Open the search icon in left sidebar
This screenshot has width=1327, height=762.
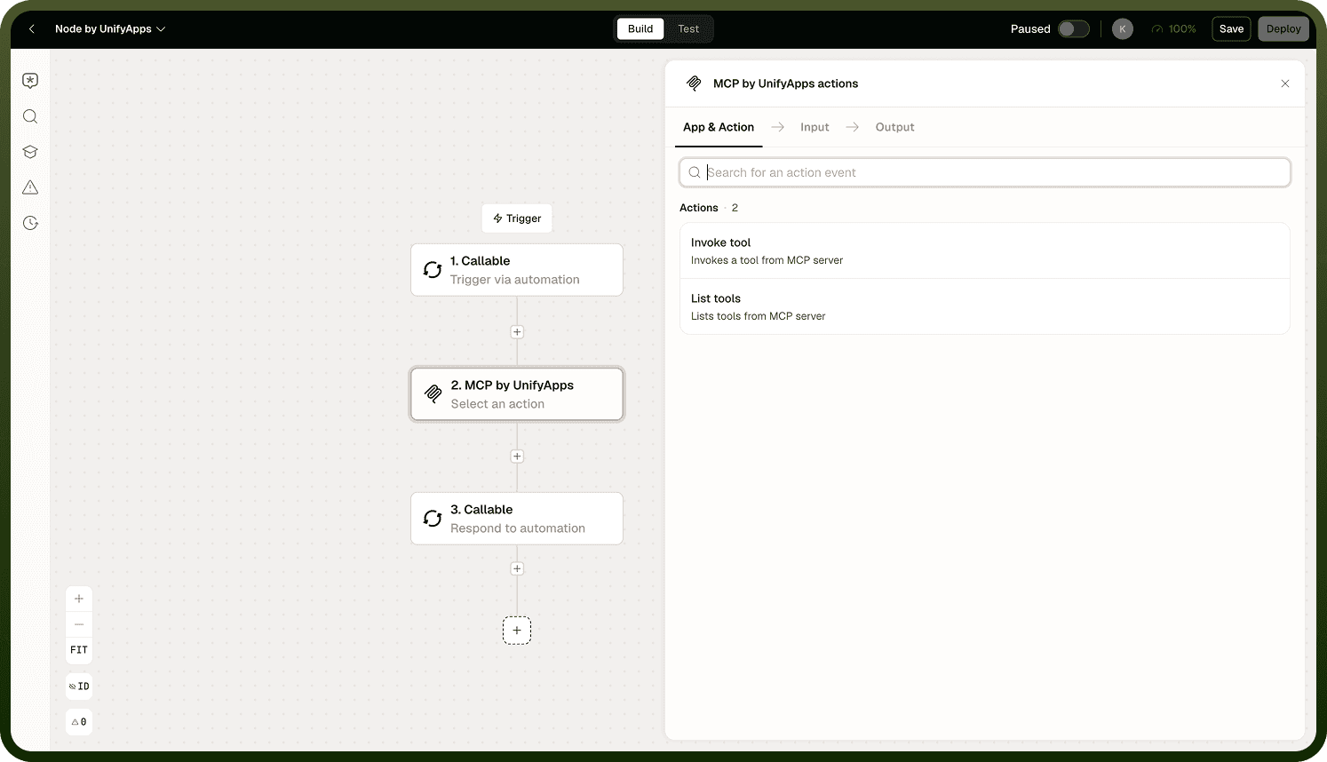pos(30,116)
